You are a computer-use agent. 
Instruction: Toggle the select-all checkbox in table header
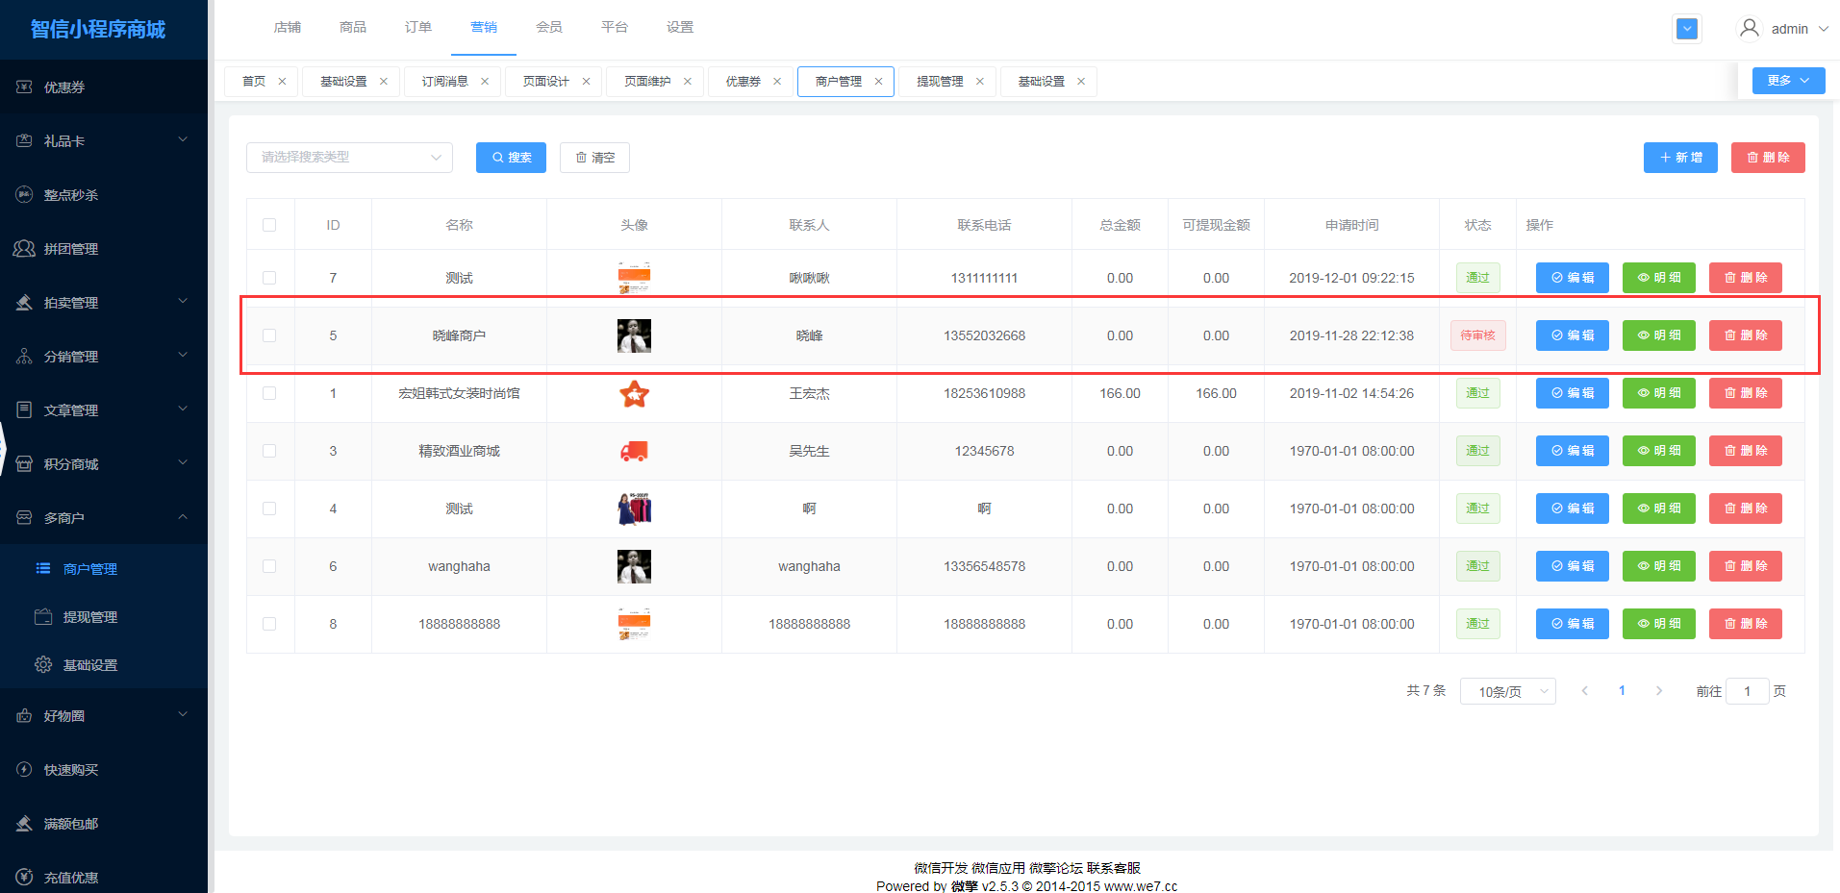(x=269, y=225)
